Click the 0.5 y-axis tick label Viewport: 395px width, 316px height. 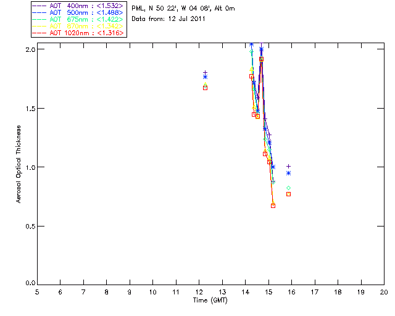click(30, 227)
